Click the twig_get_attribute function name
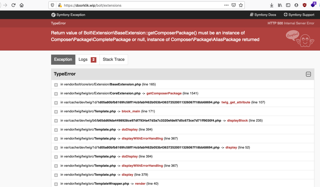320x187 pixels. (236, 102)
